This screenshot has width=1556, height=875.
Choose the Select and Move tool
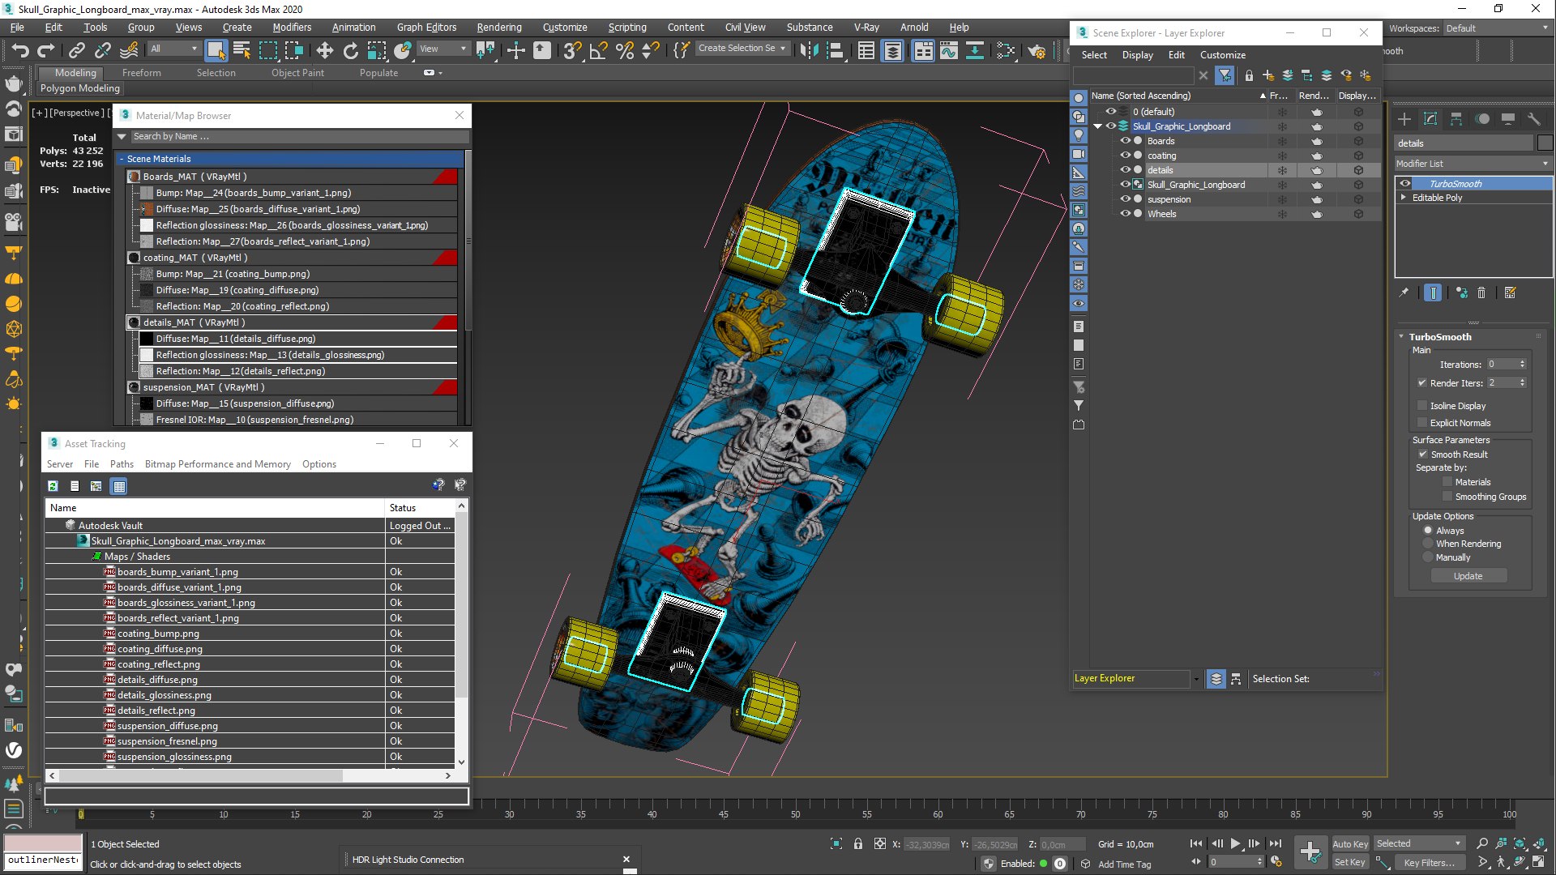[324, 50]
